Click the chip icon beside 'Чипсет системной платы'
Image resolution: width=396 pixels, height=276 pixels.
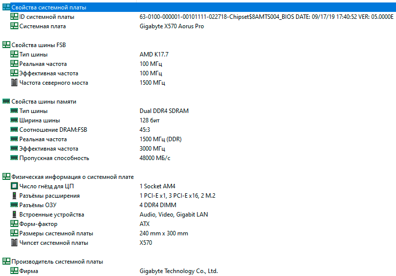(14, 243)
